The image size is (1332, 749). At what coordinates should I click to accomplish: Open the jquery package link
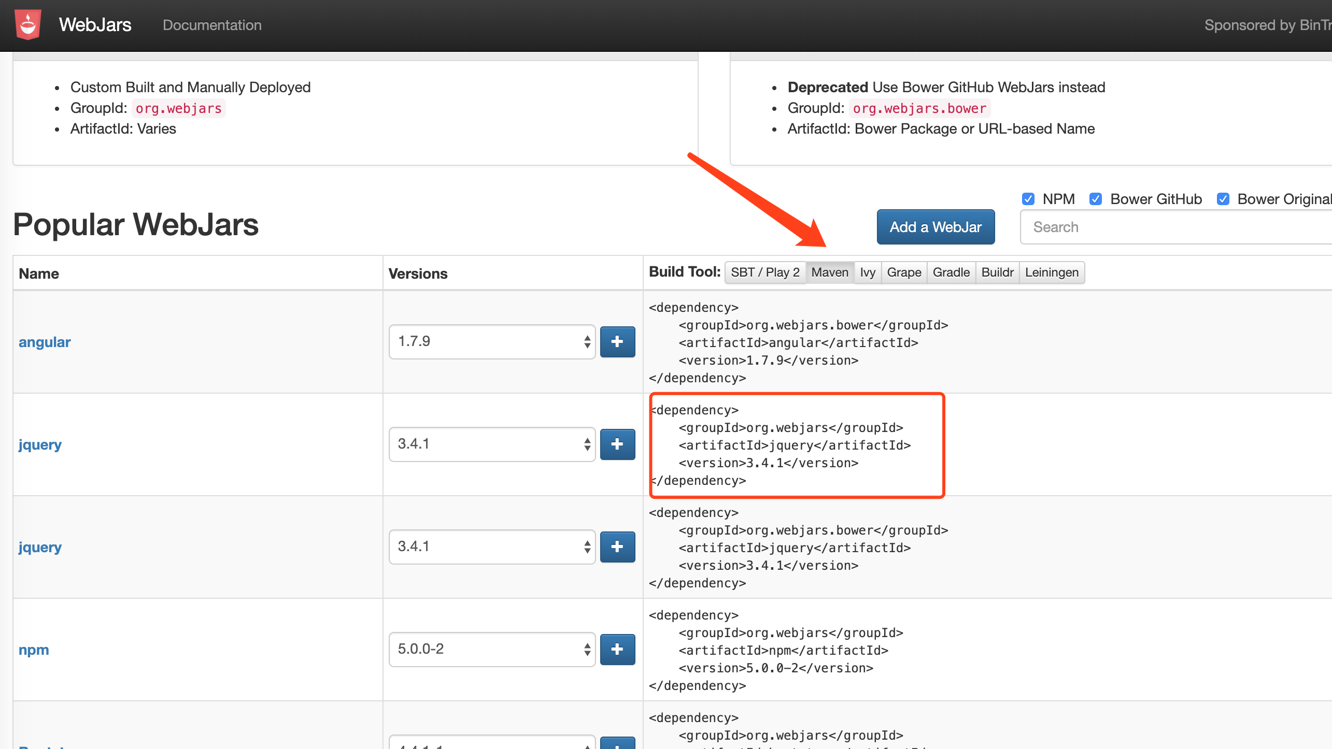40,444
